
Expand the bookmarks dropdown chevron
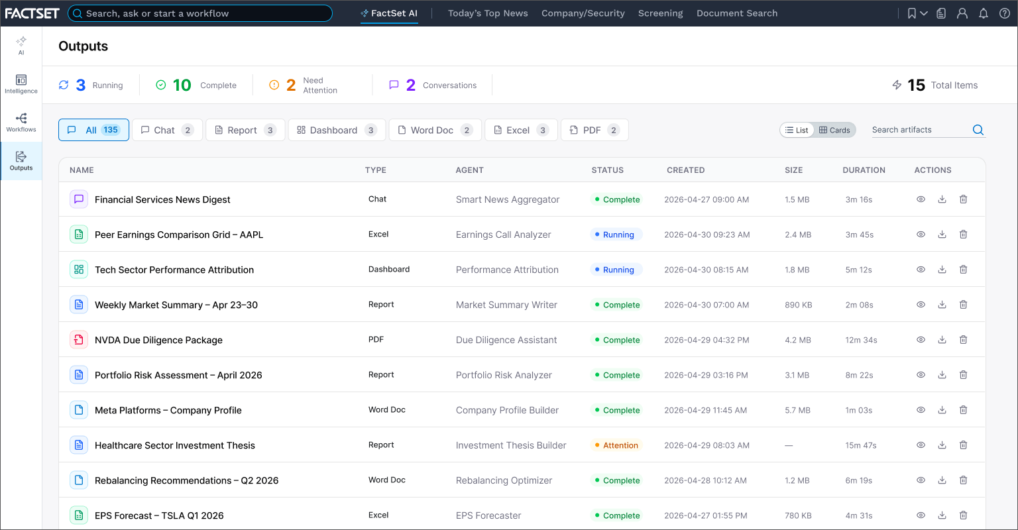click(924, 13)
